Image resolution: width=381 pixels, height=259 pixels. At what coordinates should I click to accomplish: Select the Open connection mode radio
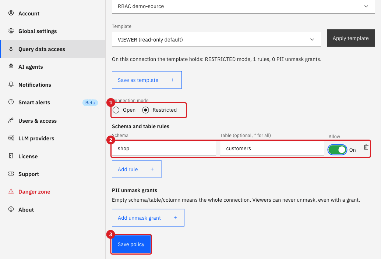[x=116, y=110]
